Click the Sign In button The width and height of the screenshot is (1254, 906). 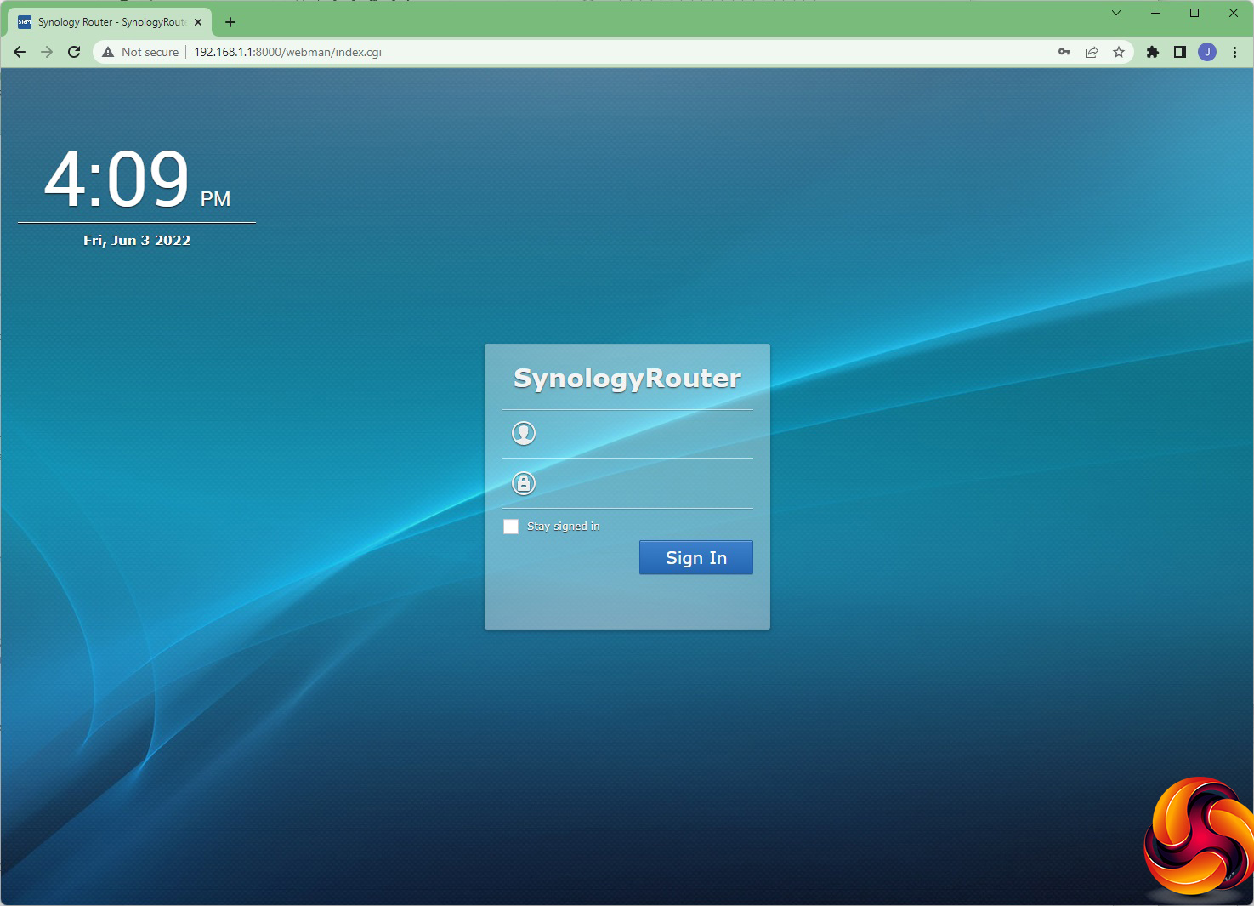(x=696, y=557)
